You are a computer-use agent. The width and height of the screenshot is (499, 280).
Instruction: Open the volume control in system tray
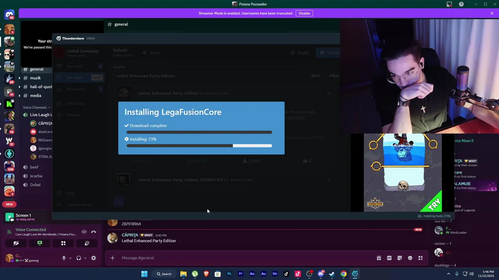(x=471, y=274)
